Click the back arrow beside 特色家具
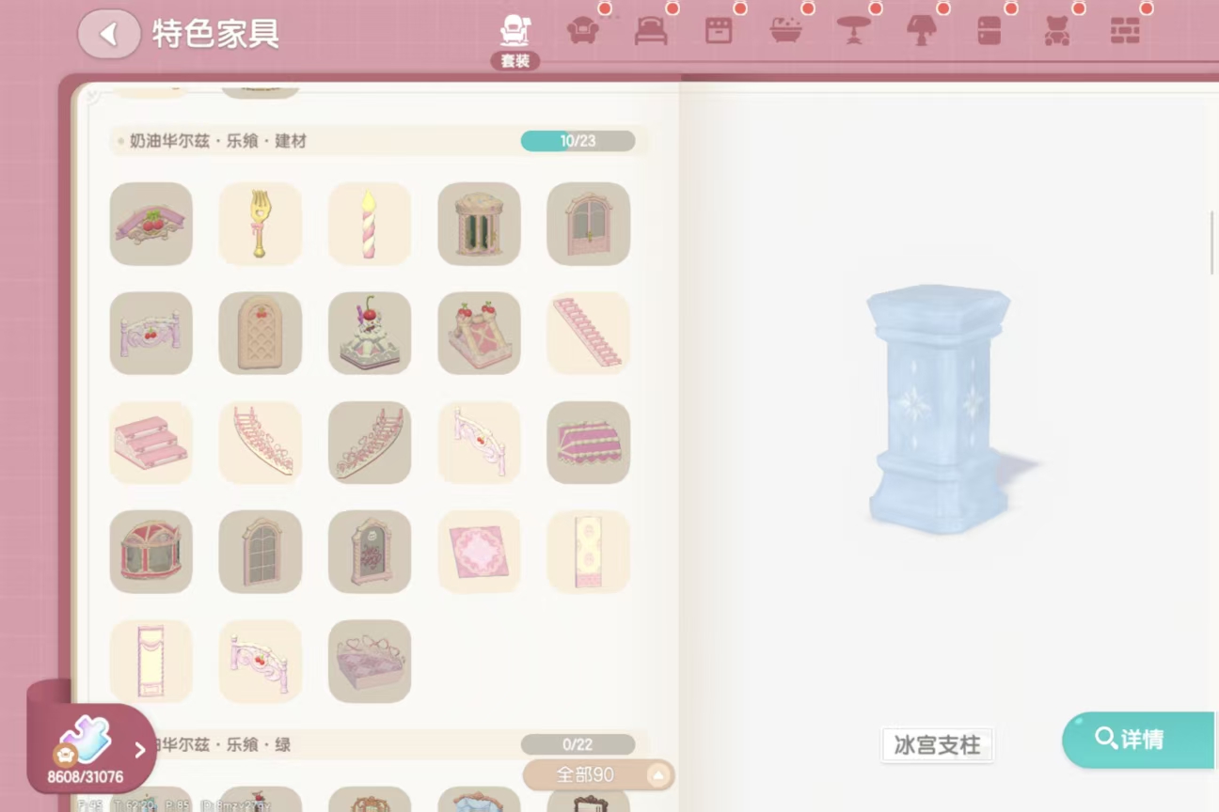Image resolution: width=1219 pixels, height=812 pixels. point(109,35)
